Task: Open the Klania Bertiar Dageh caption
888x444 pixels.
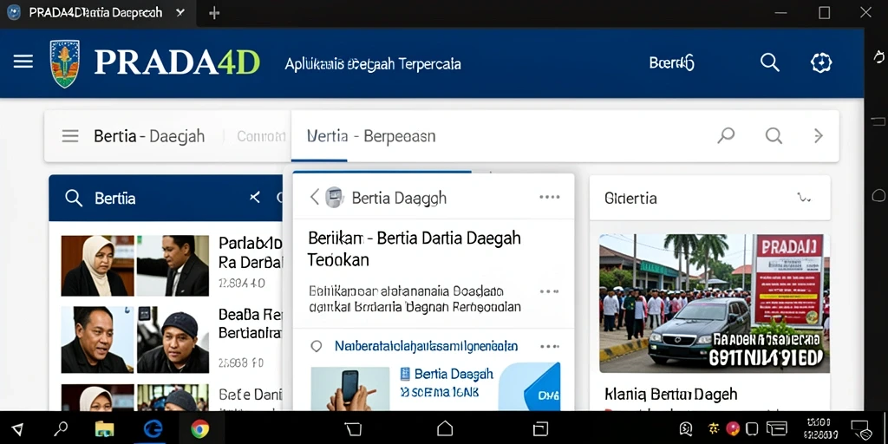Action: point(671,394)
